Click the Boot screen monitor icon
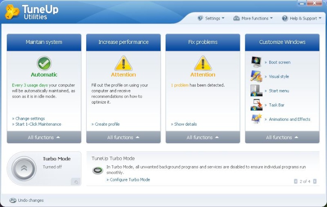327x207 pixels. pos(256,62)
